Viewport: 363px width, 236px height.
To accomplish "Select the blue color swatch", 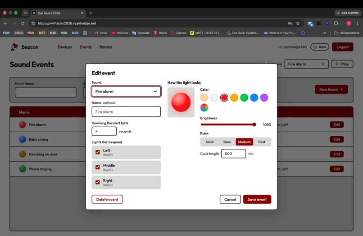I will [254, 98].
